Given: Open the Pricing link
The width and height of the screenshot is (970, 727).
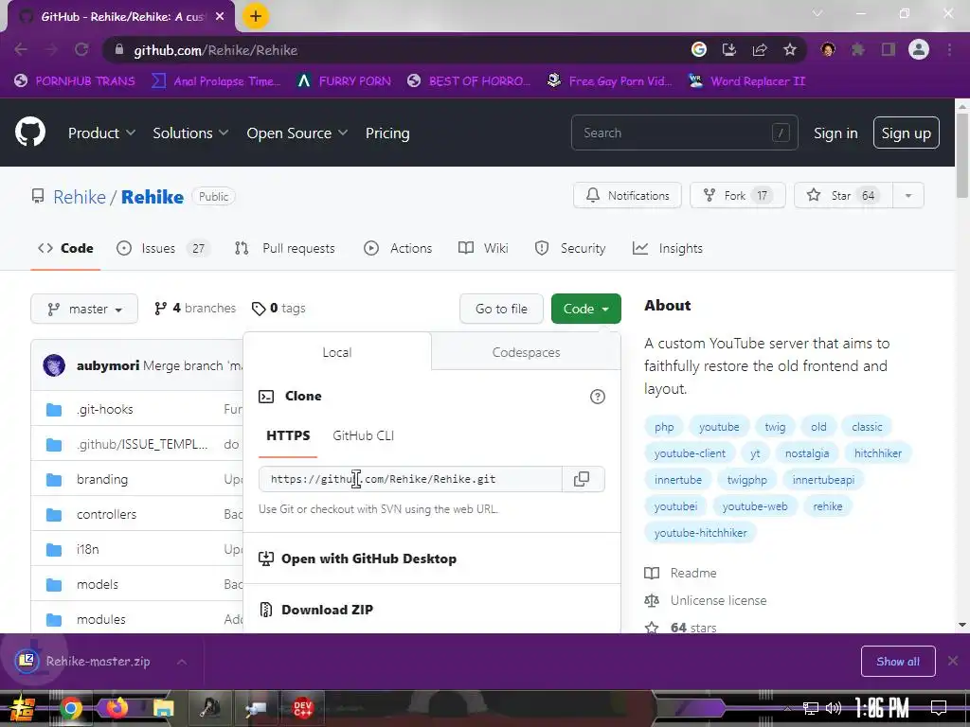Looking at the screenshot, I should tap(387, 133).
